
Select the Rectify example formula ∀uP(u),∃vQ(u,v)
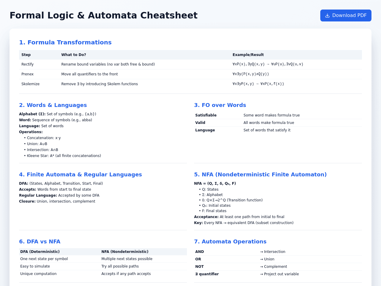click(x=287, y=64)
